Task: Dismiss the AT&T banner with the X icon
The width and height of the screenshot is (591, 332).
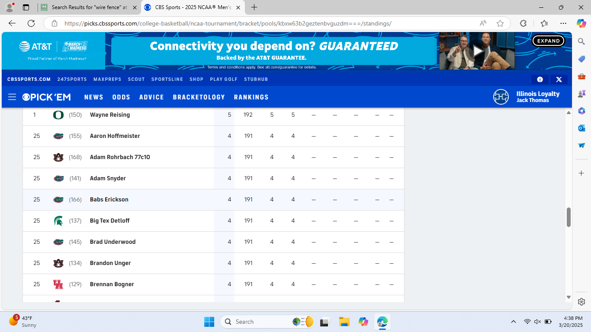Action: tap(559, 79)
